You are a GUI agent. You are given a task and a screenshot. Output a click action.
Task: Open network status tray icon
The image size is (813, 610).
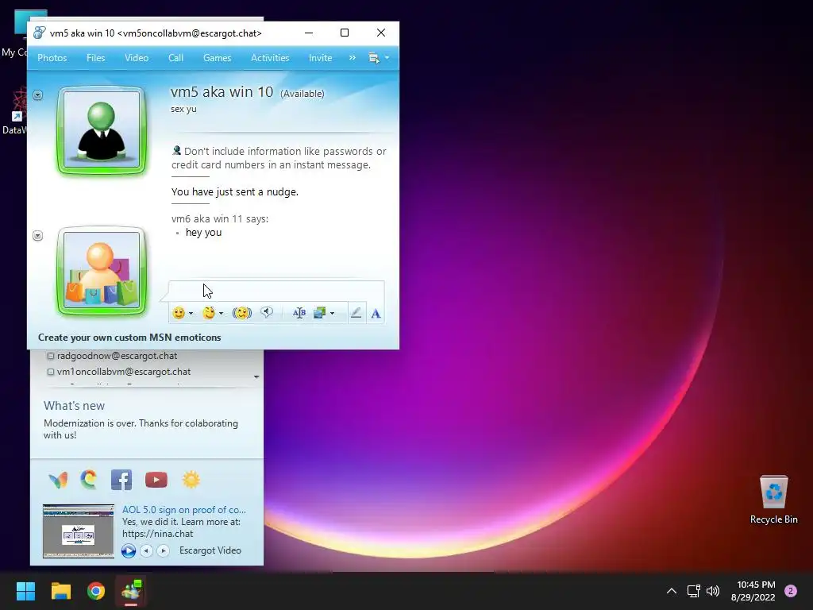click(694, 591)
